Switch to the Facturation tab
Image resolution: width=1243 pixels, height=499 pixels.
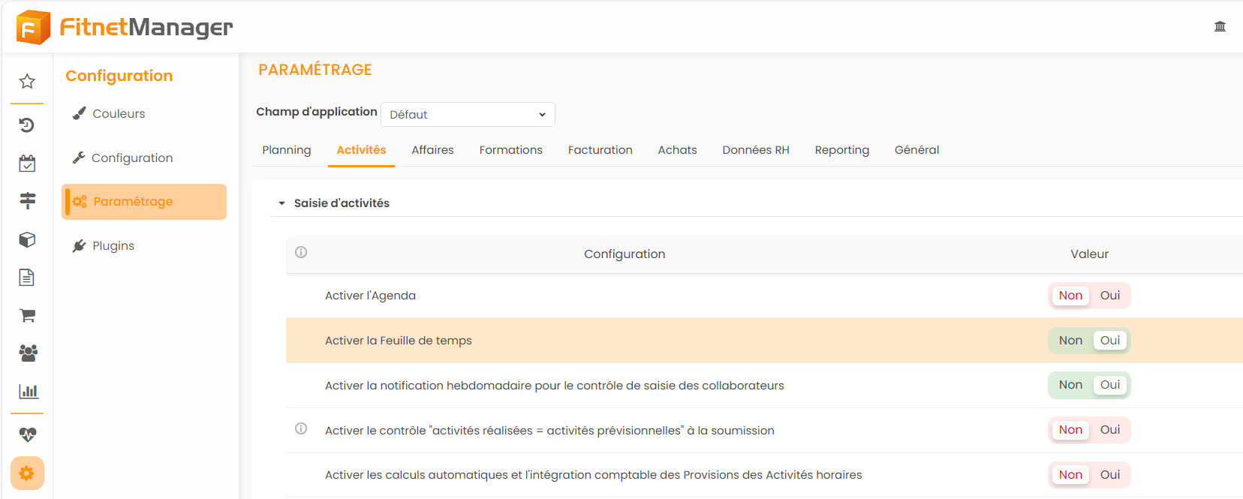600,150
